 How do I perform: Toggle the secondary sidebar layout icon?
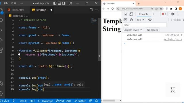[x=64, y=3]
